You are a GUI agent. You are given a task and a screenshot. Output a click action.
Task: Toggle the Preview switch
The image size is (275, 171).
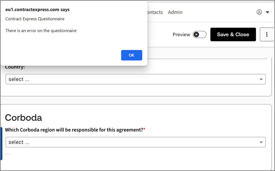[x=200, y=35]
